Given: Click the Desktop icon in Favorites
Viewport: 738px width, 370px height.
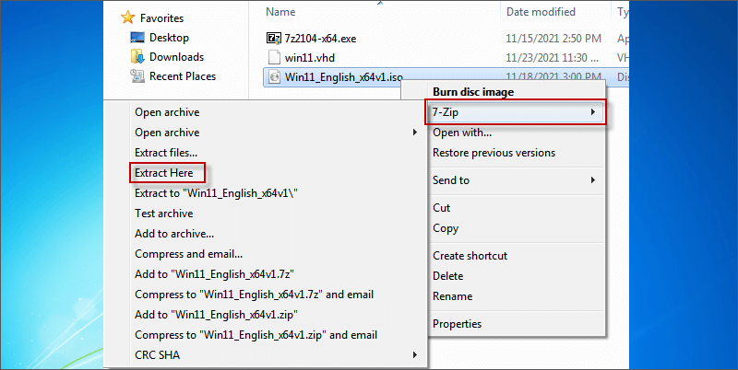Looking at the screenshot, I should (137, 38).
